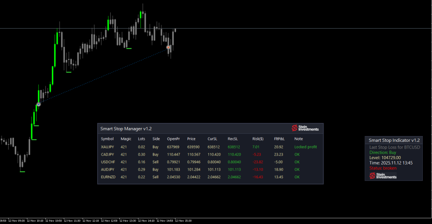The image size is (432, 224).
Task: Click XAUJPY current price 639590
Action: point(193,147)
